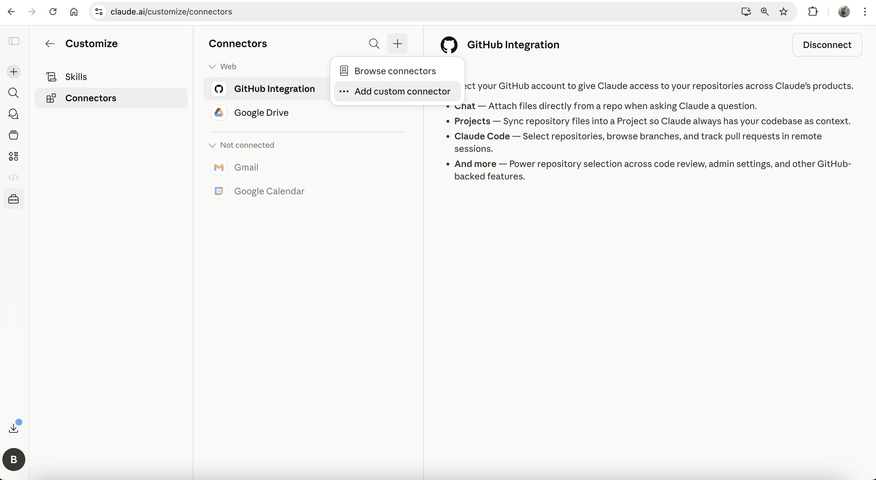
Task: Start a new chat with plus icon
Action: 14,72
